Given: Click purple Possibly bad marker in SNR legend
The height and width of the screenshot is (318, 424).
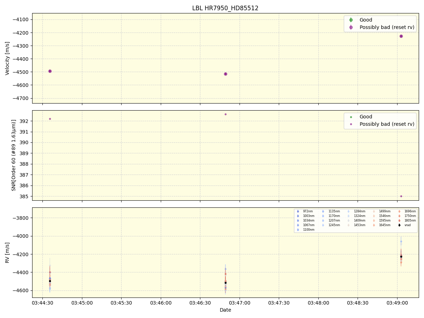Looking at the screenshot, I should (351, 124).
